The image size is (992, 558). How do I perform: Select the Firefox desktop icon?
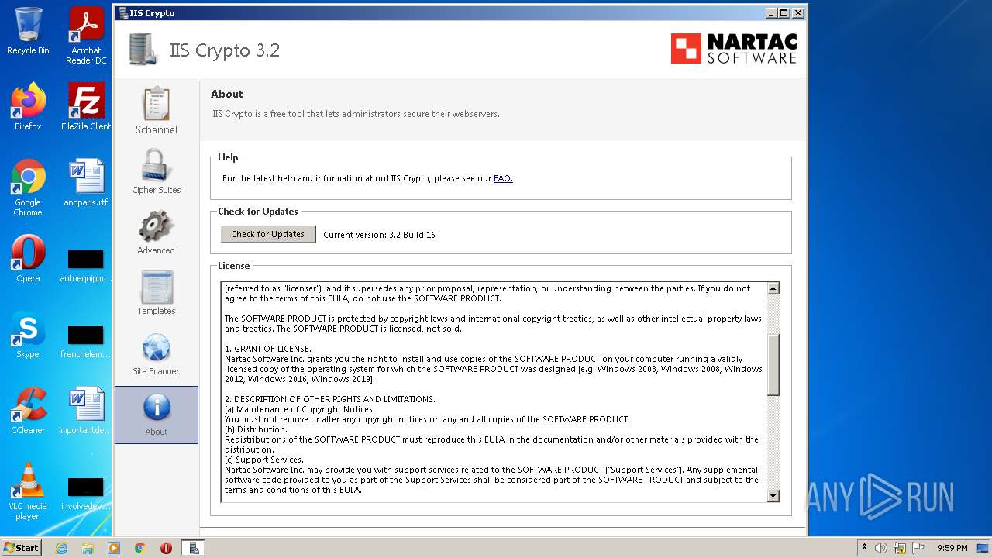tap(28, 107)
